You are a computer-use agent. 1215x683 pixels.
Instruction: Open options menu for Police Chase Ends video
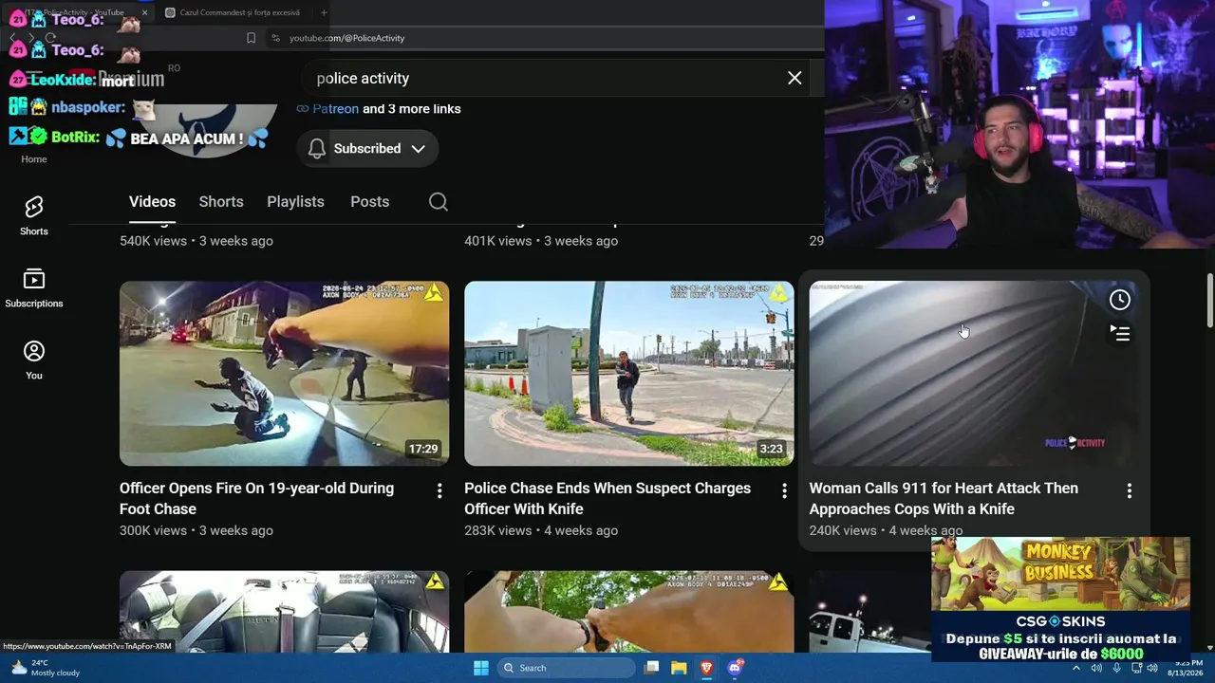(x=784, y=490)
